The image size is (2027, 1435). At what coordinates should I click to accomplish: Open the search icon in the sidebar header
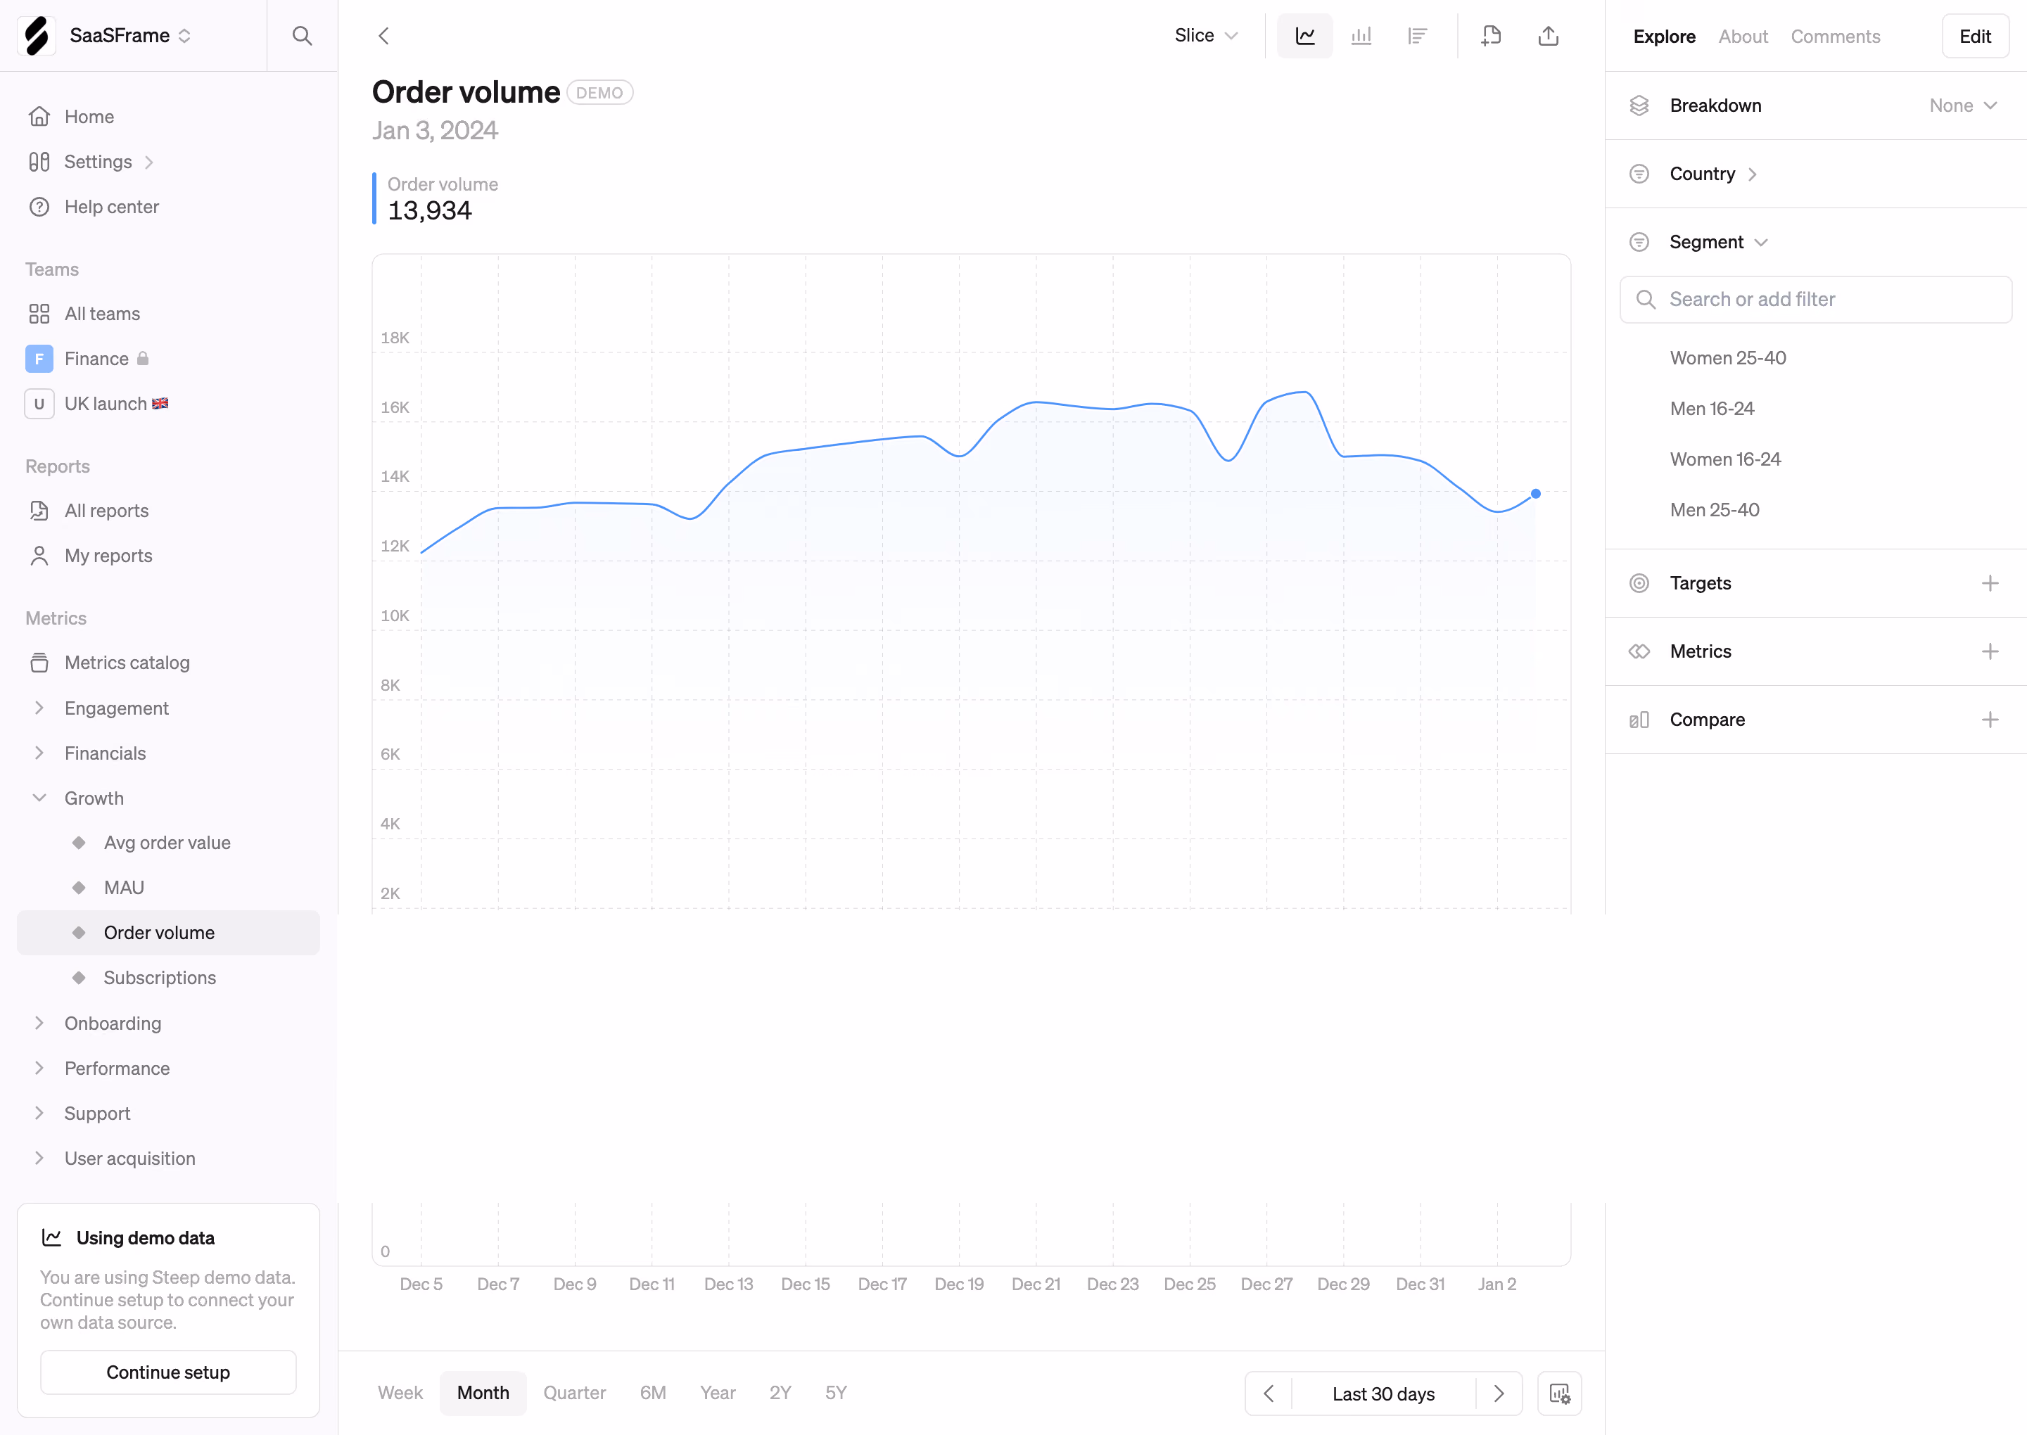tap(303, 37)
